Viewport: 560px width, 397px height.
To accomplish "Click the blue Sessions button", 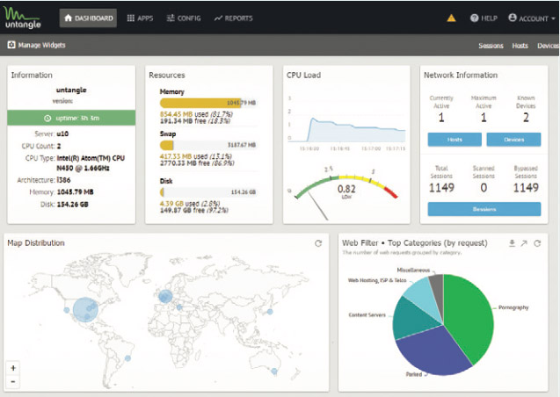I will [x=484, y=209].
